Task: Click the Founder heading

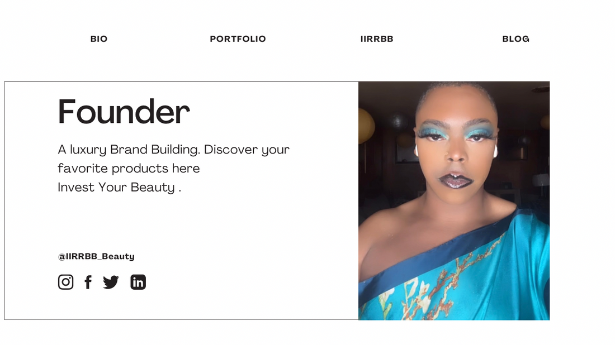Action: (x=124, y=112)
